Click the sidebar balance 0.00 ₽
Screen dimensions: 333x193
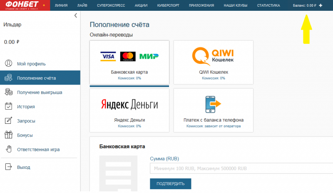pos(12,42)
